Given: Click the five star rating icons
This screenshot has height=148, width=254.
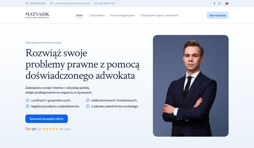Looking at the screenshot, I should (50, 129).
